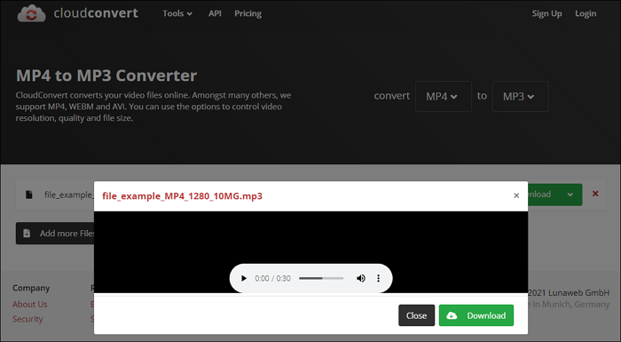
Task: Play the audio preview
Action: (244, 279)
